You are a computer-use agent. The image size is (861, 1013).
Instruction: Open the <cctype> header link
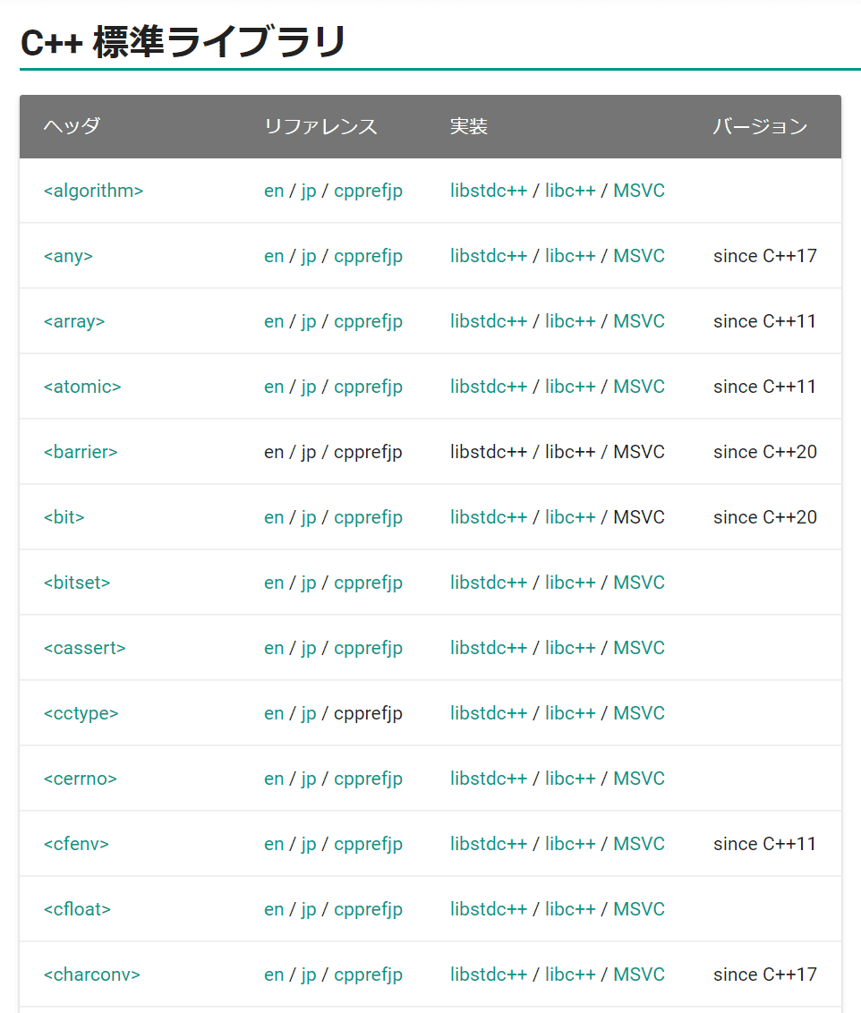pyautogui.click(x=81, y=712)
